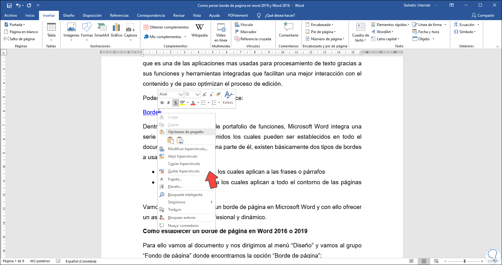
Task: Click the Compartir share button
Action: [483, 15]
